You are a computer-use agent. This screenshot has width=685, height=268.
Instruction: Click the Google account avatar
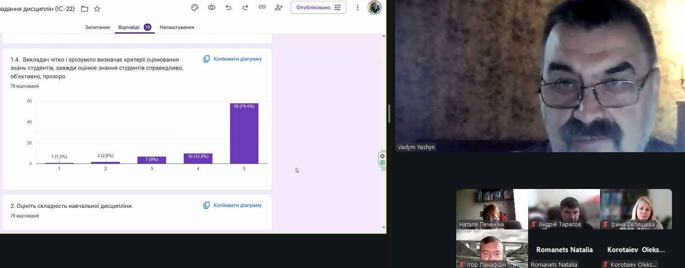tap(374, 8)
